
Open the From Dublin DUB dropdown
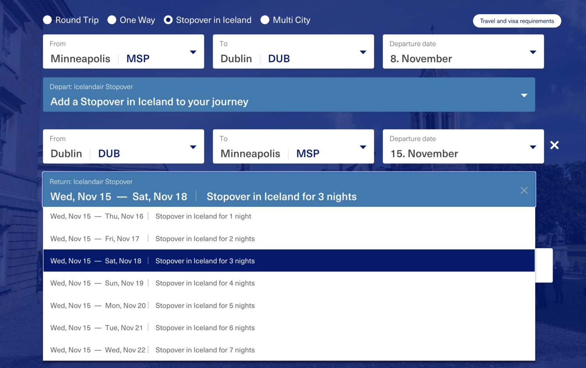tap(123, 146)
